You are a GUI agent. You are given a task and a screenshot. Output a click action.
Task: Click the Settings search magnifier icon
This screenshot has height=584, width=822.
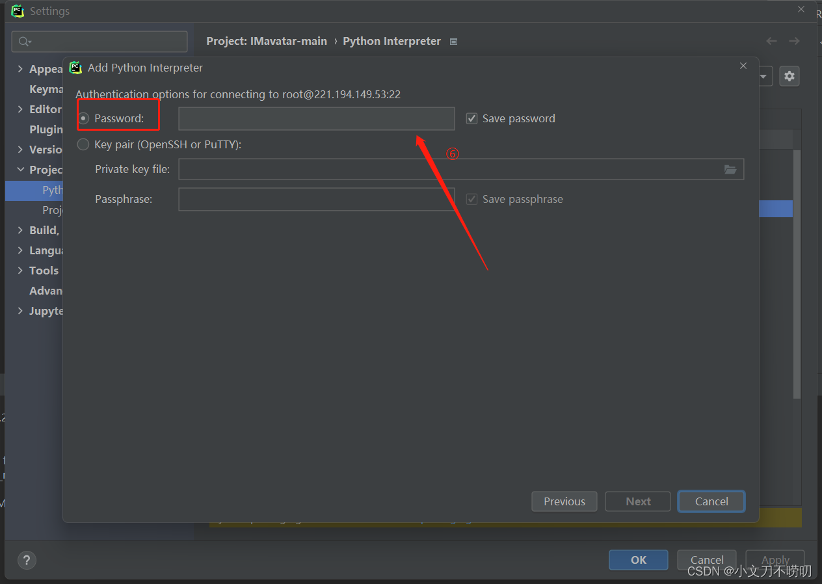click(x=25, y=42)
